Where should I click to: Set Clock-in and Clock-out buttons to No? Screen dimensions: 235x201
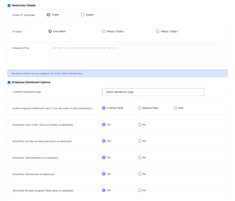click(140, 125)
